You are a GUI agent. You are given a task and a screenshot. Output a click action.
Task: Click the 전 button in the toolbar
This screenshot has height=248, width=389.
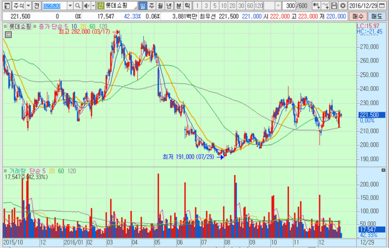pyautogui.click(x=37, y=6)
